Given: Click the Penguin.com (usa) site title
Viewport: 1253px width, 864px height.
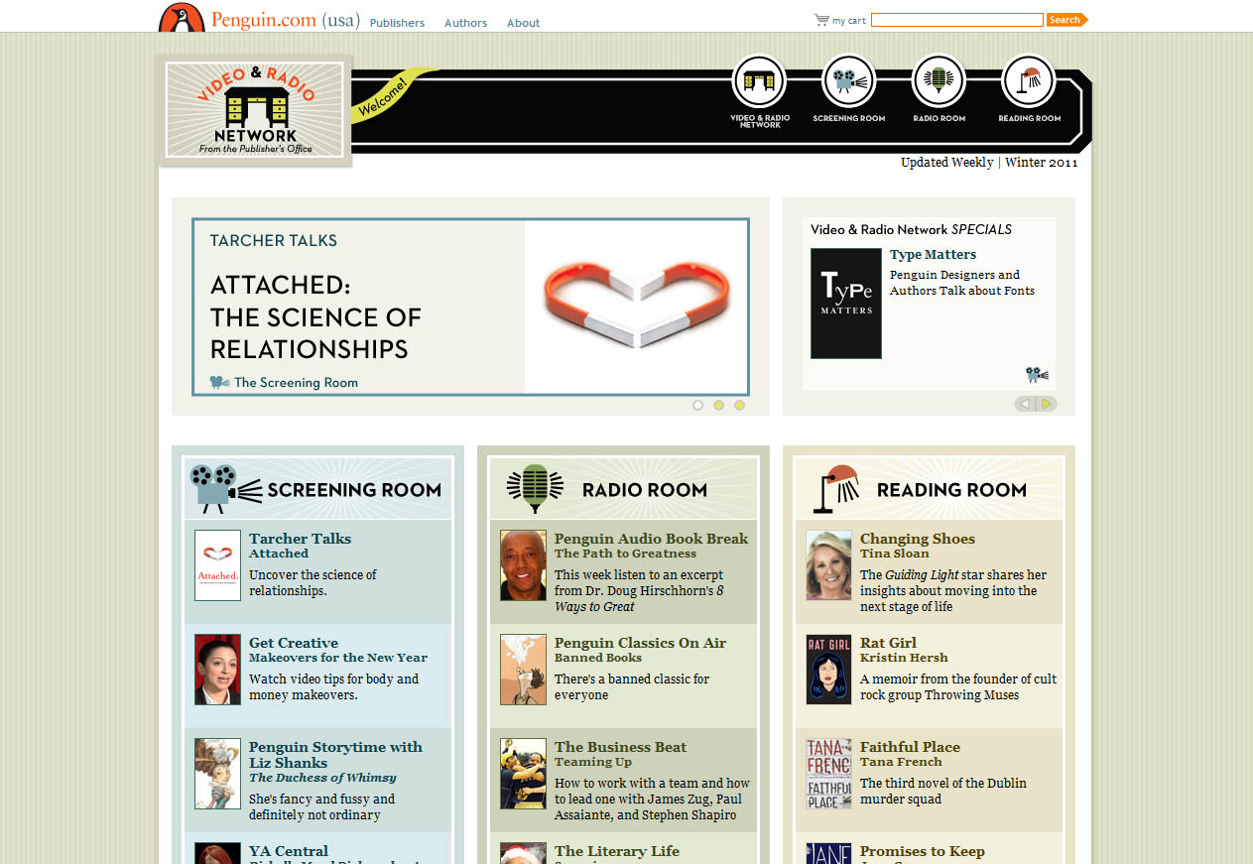Looking at the screenshot, I should click(286, 20).
